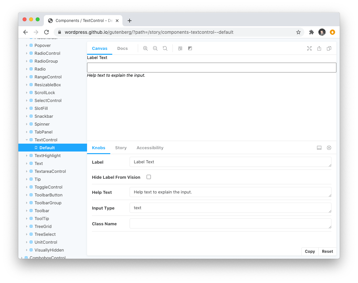Click the Input Type knob field

click(230, 208)
